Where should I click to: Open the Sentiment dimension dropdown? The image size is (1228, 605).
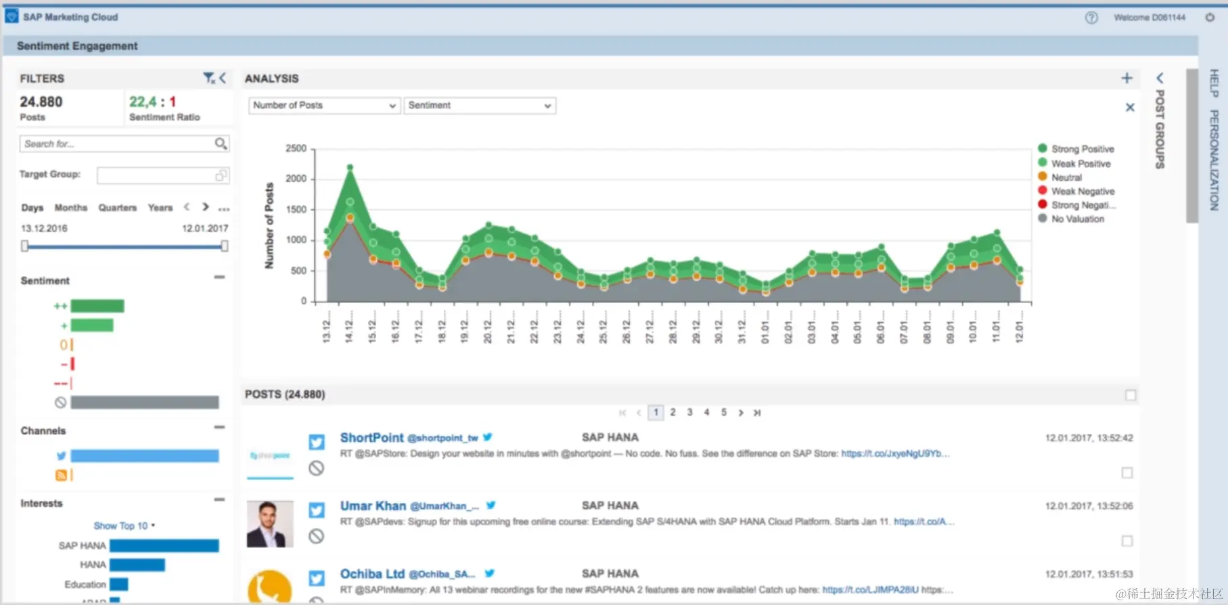click(480, 106)
